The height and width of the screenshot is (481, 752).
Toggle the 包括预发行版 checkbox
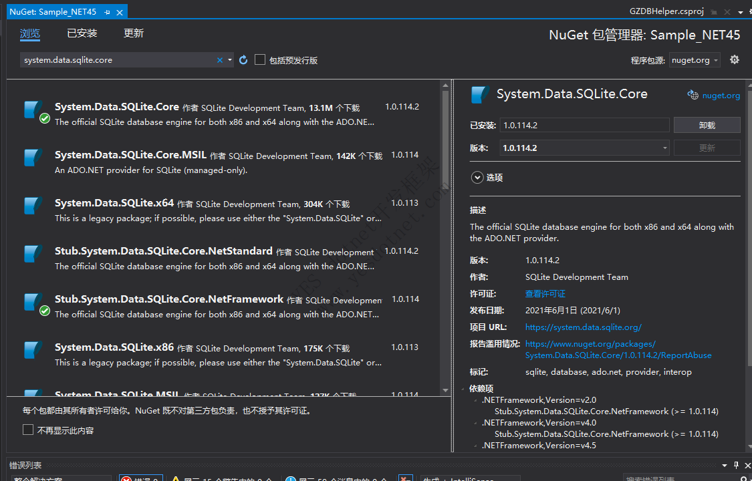[260, 59]
